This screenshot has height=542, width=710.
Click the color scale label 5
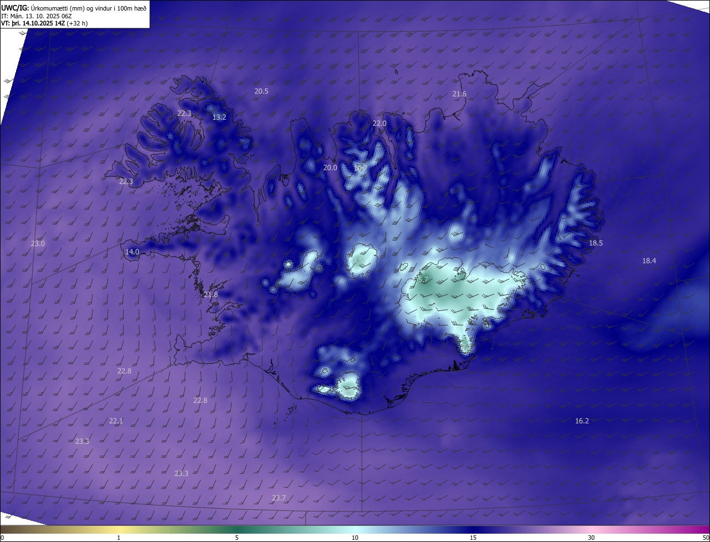point(237,538)
